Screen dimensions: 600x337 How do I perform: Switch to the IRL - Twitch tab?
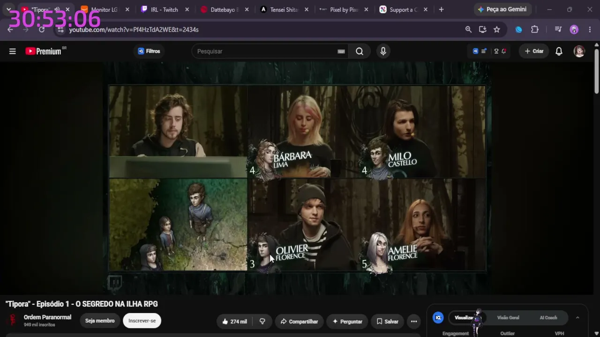[x=165, y=9]
